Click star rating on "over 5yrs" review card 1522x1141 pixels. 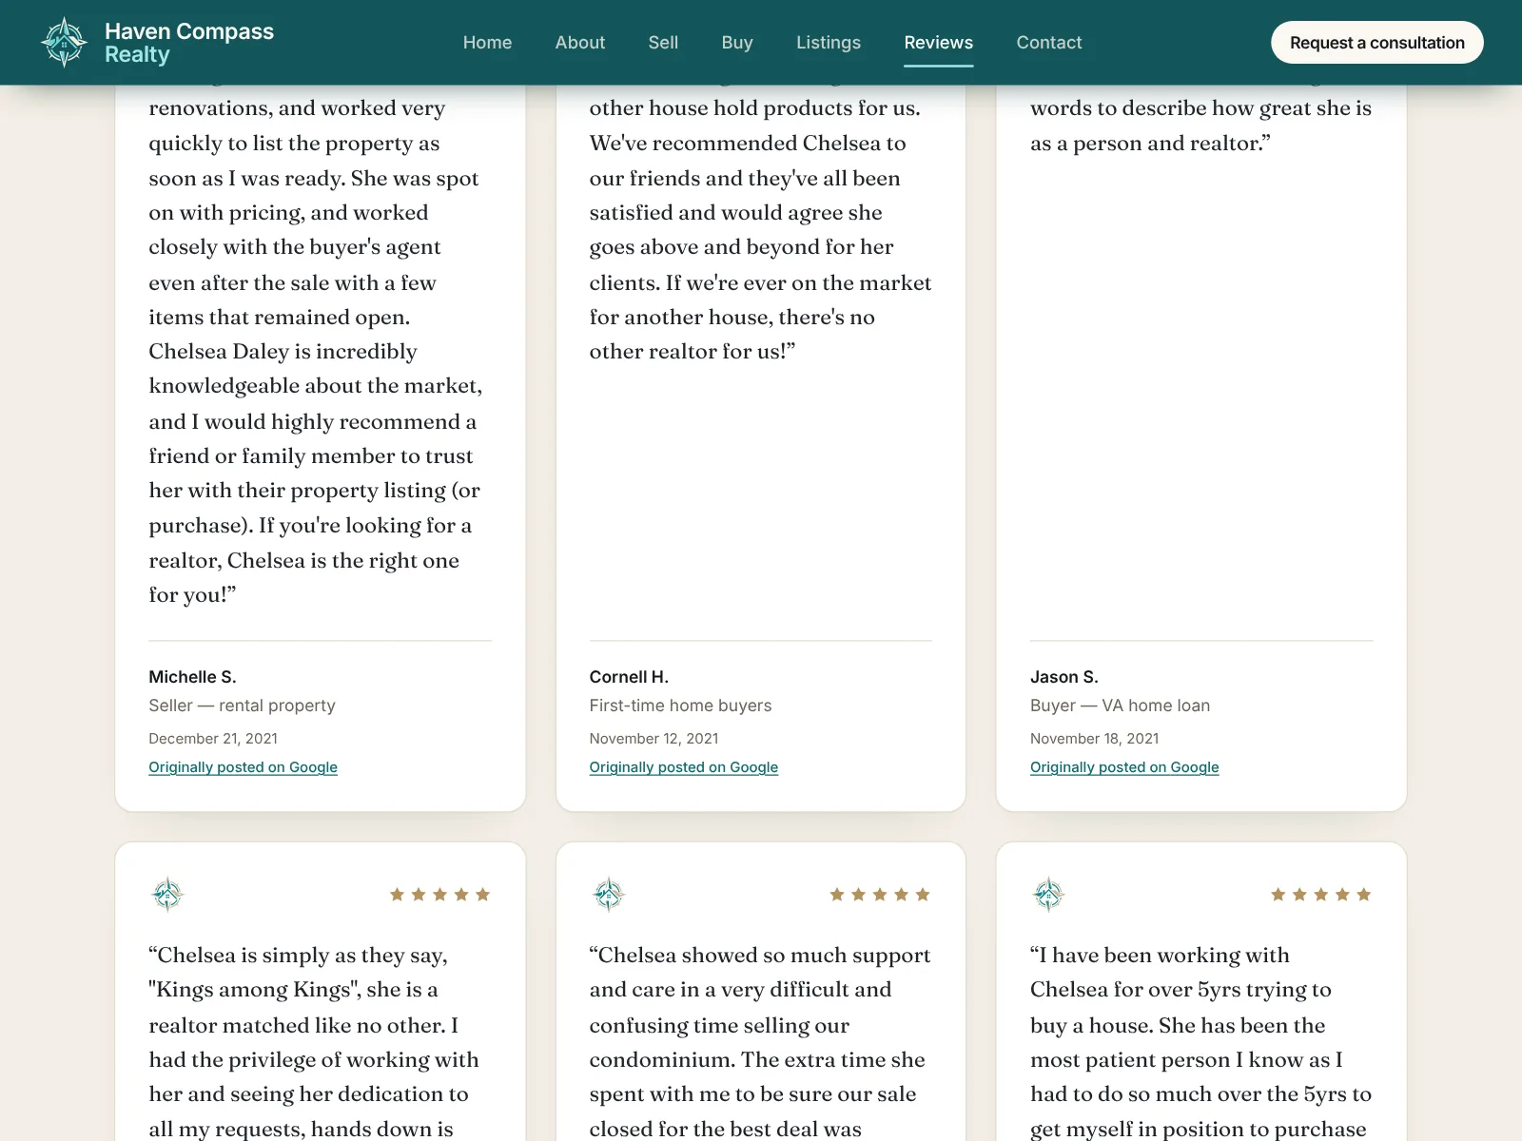click(x=1320, y=894)
